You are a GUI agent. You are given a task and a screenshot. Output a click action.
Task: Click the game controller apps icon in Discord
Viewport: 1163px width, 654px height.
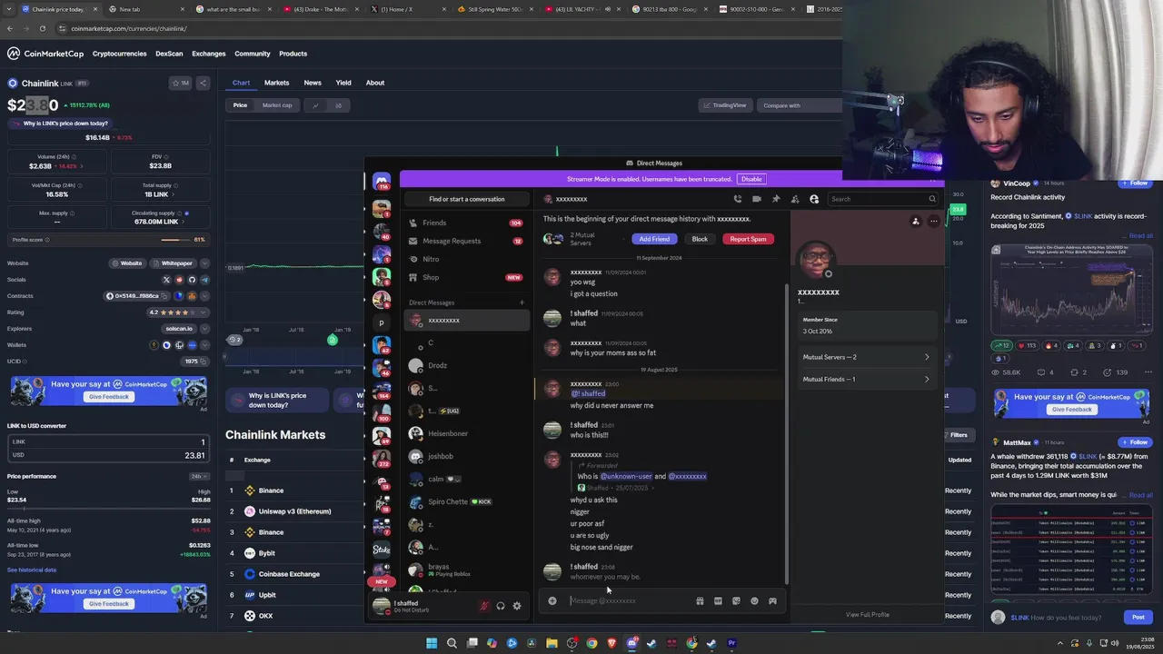pos(772,600)
